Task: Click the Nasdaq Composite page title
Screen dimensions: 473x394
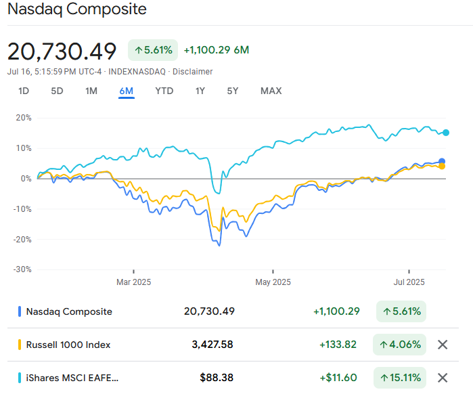Action: (77, 9)
